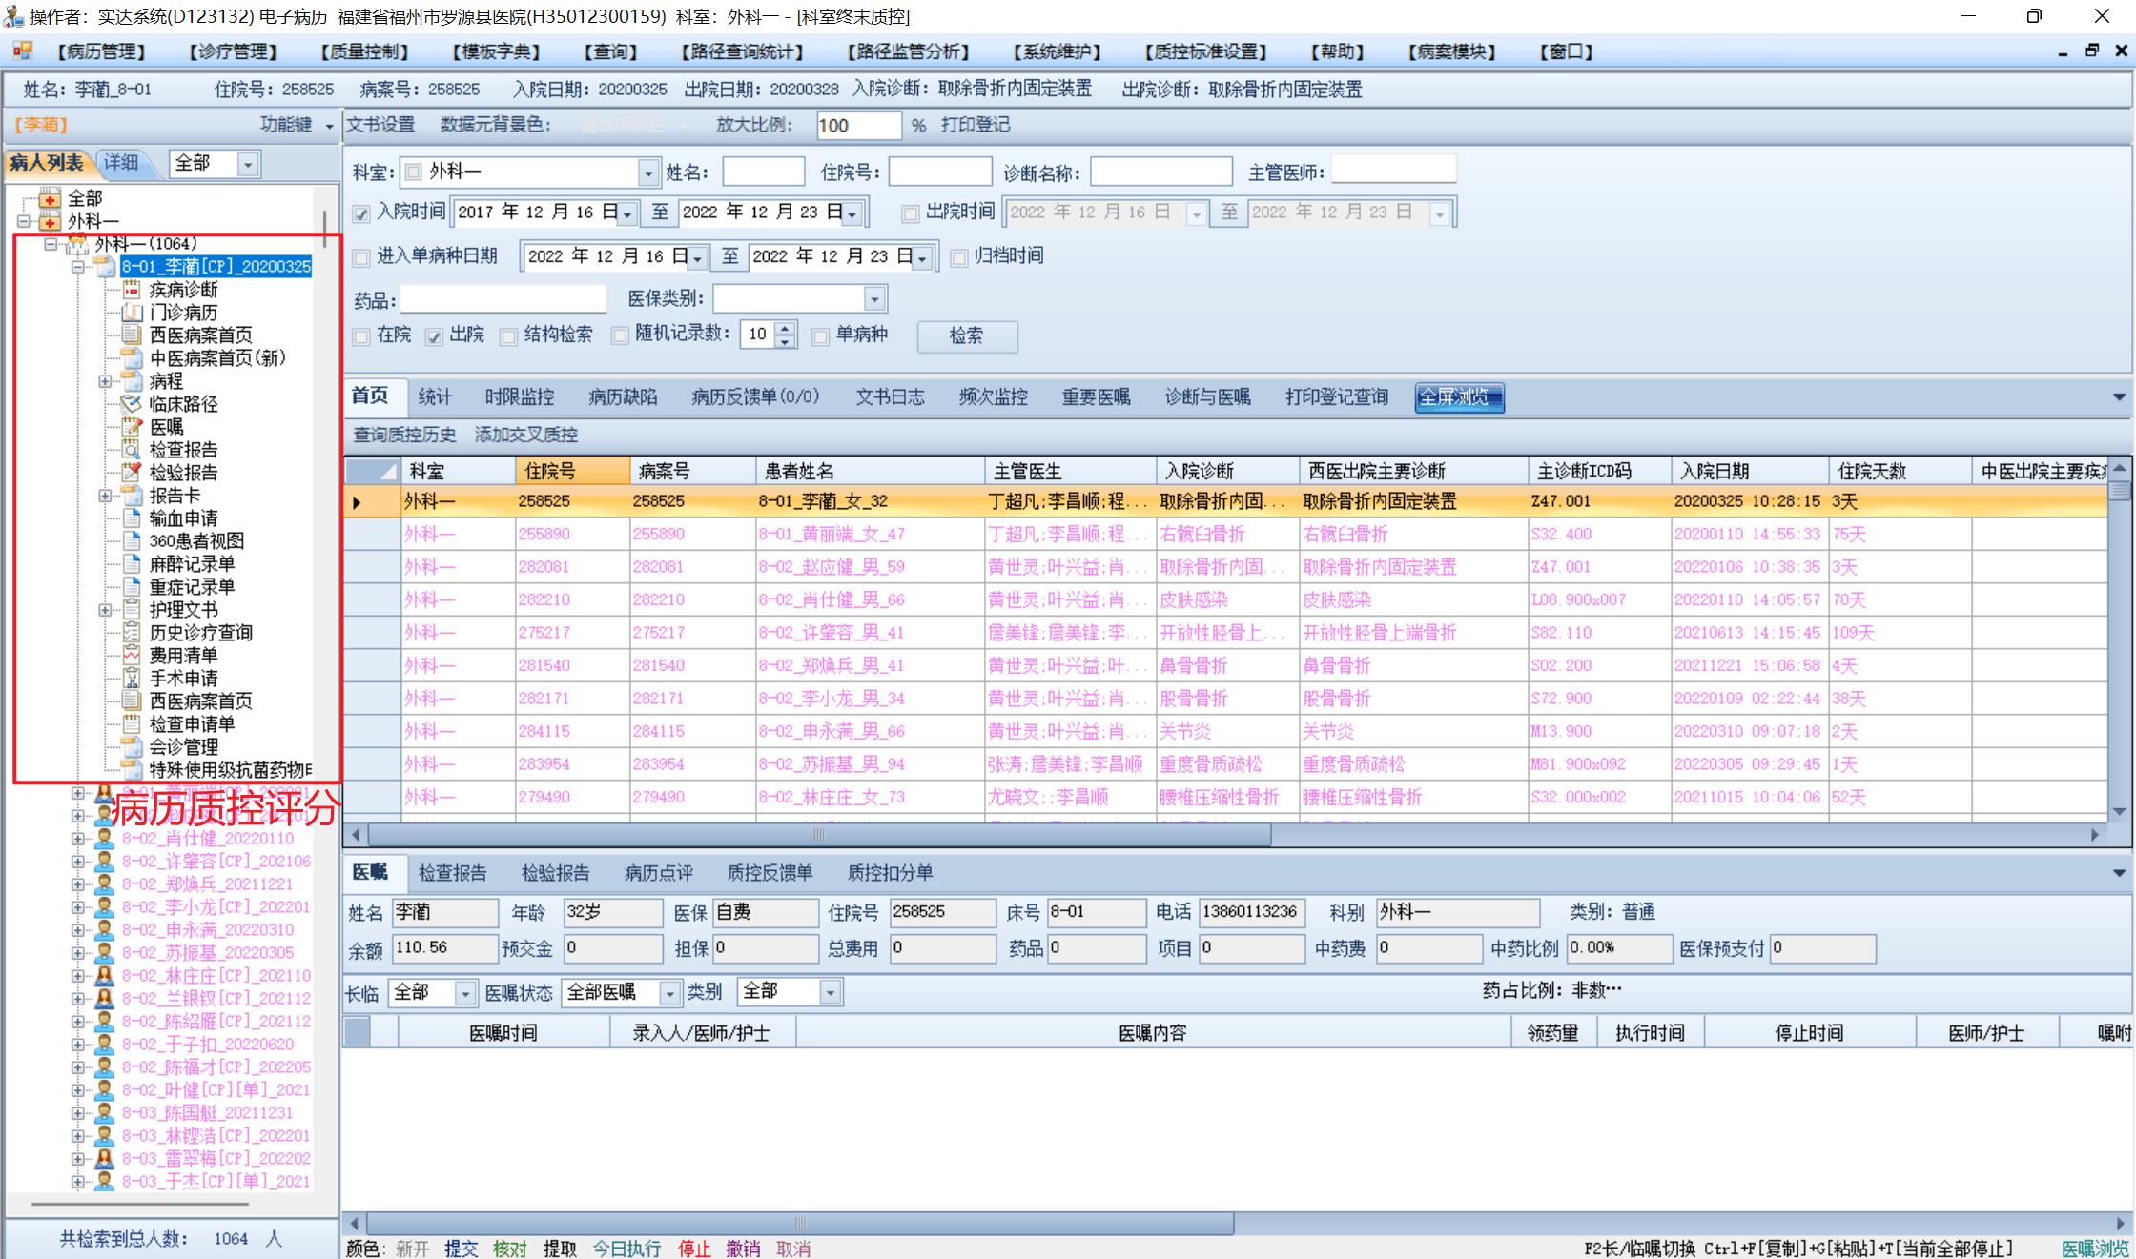The height and width of the screenshot is (1259, 2136).
Task: Click the 检验报告 tree icon
Action: click(132, 473)
